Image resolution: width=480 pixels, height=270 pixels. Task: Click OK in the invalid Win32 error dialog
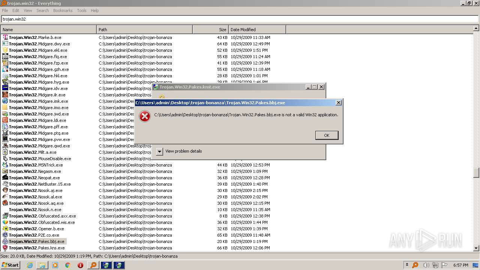point(327,135)
